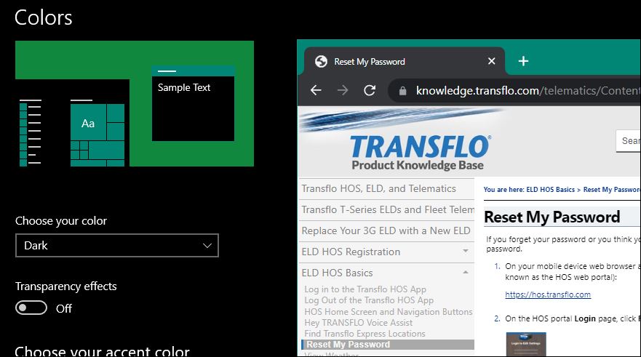Image resolution: width=641 pixels, height=357 pixels.
Task: Click the arrow next to ELD HOS Basics
Action: pos(465,272)
